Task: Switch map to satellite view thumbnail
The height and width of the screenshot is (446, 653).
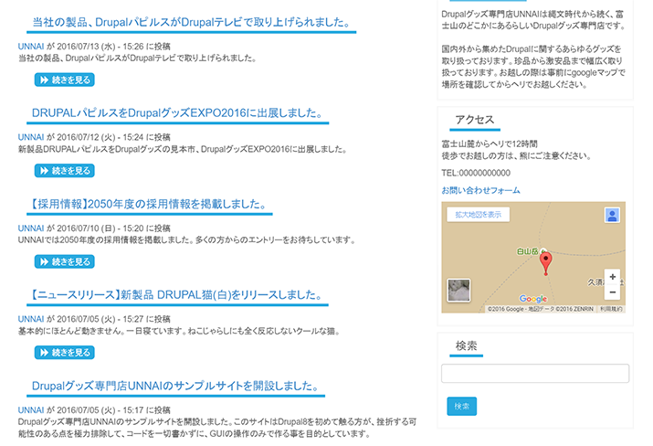Action: 458,291
